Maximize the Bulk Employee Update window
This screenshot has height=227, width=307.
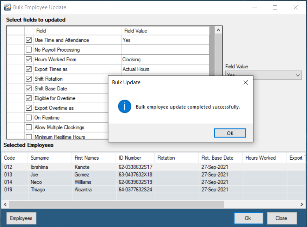(275, 7)
